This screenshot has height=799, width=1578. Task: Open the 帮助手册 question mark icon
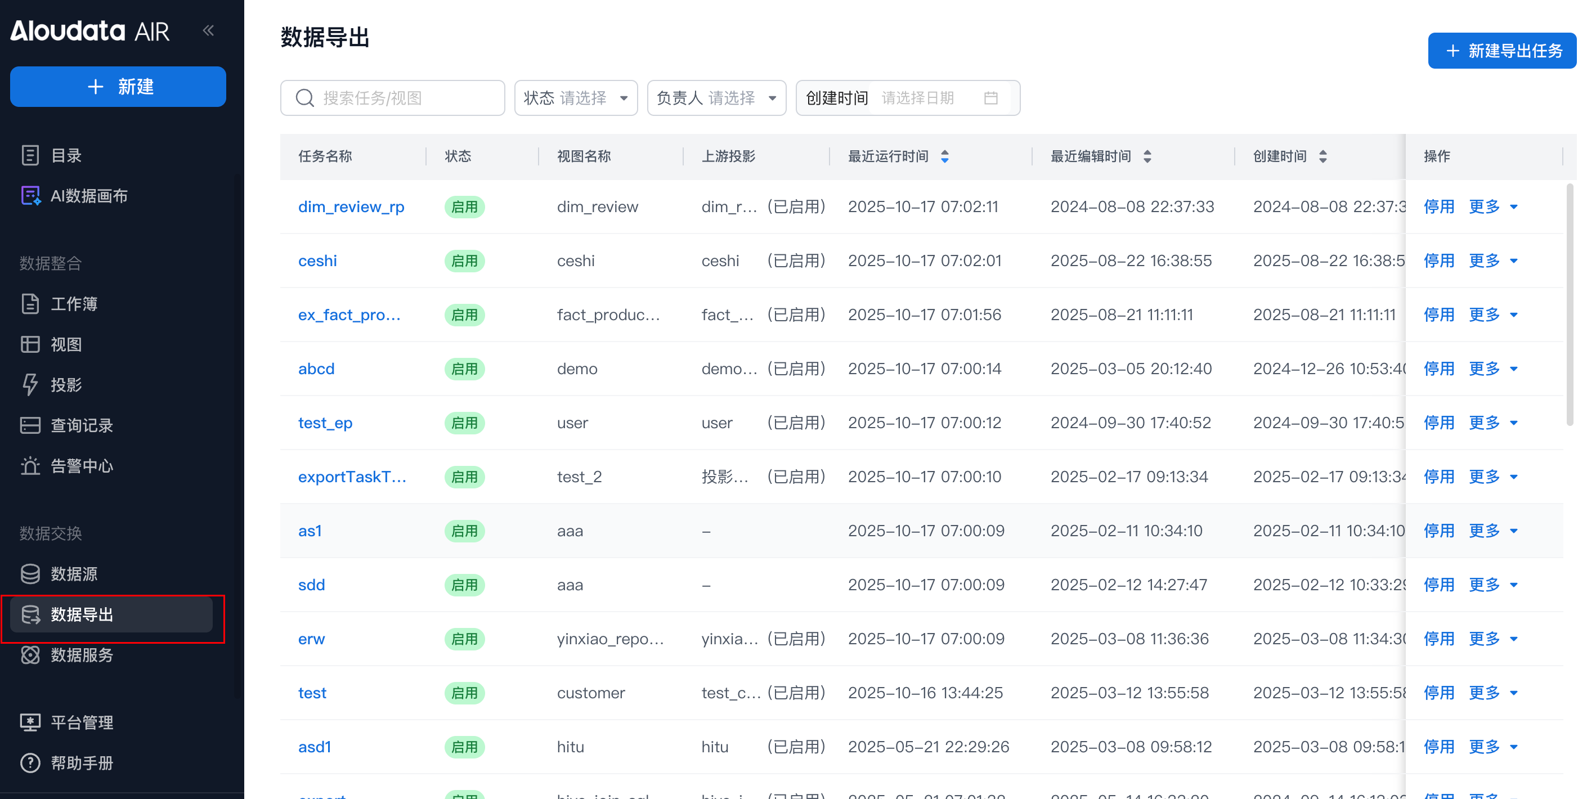[x=30, y=763]
